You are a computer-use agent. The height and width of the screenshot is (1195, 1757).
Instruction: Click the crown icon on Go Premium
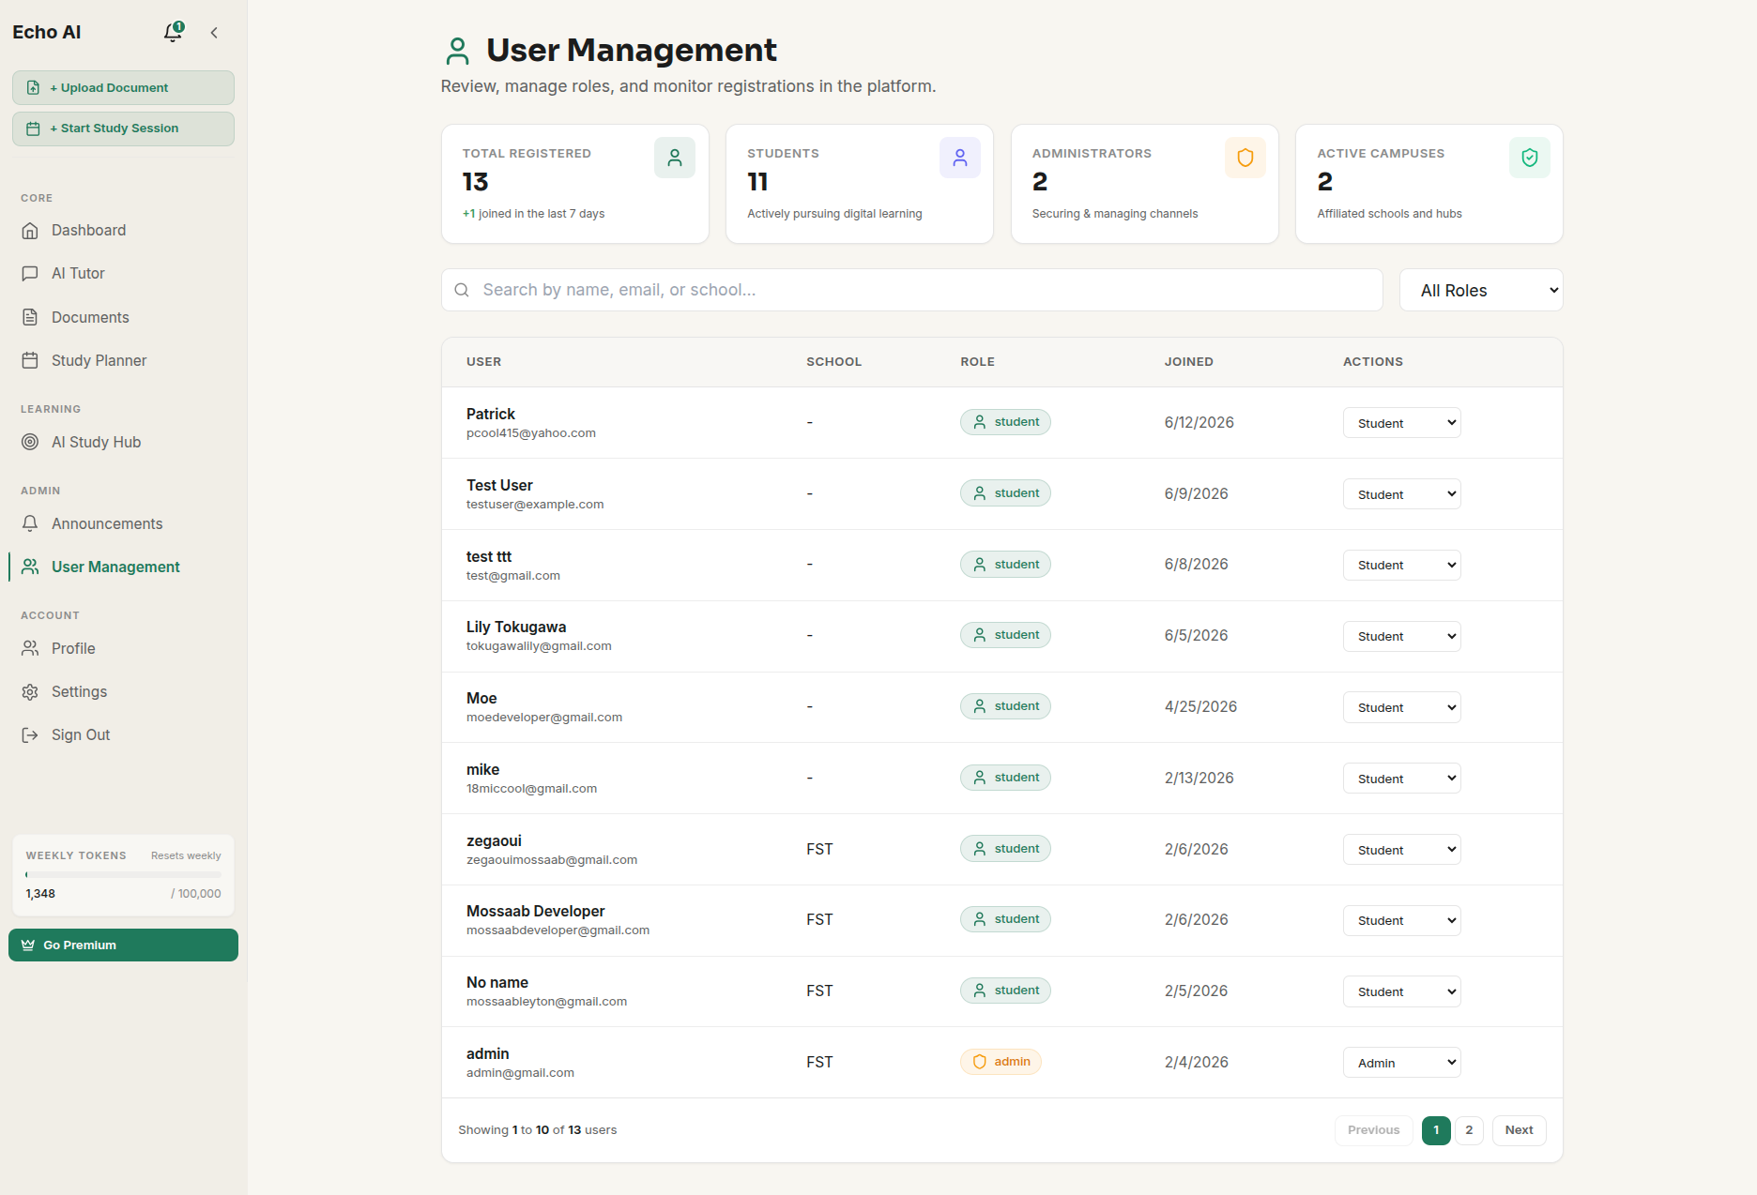point(28,945)
